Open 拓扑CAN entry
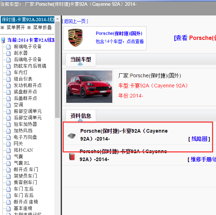Screen dimensions: 216x215 [x=23, y=150]
